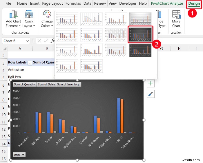
Task: Switch to the Formulas tab
Action: click(x=73, y=3)
